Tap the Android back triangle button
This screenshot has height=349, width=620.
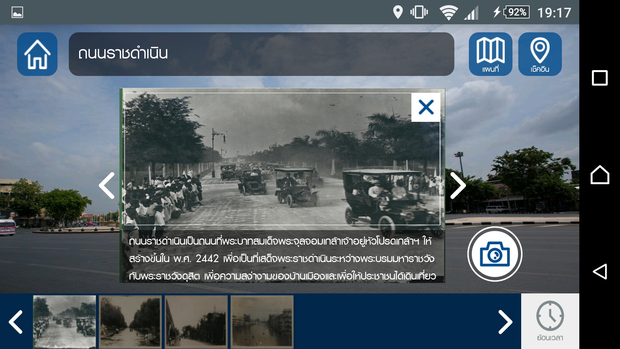(600, 271)
